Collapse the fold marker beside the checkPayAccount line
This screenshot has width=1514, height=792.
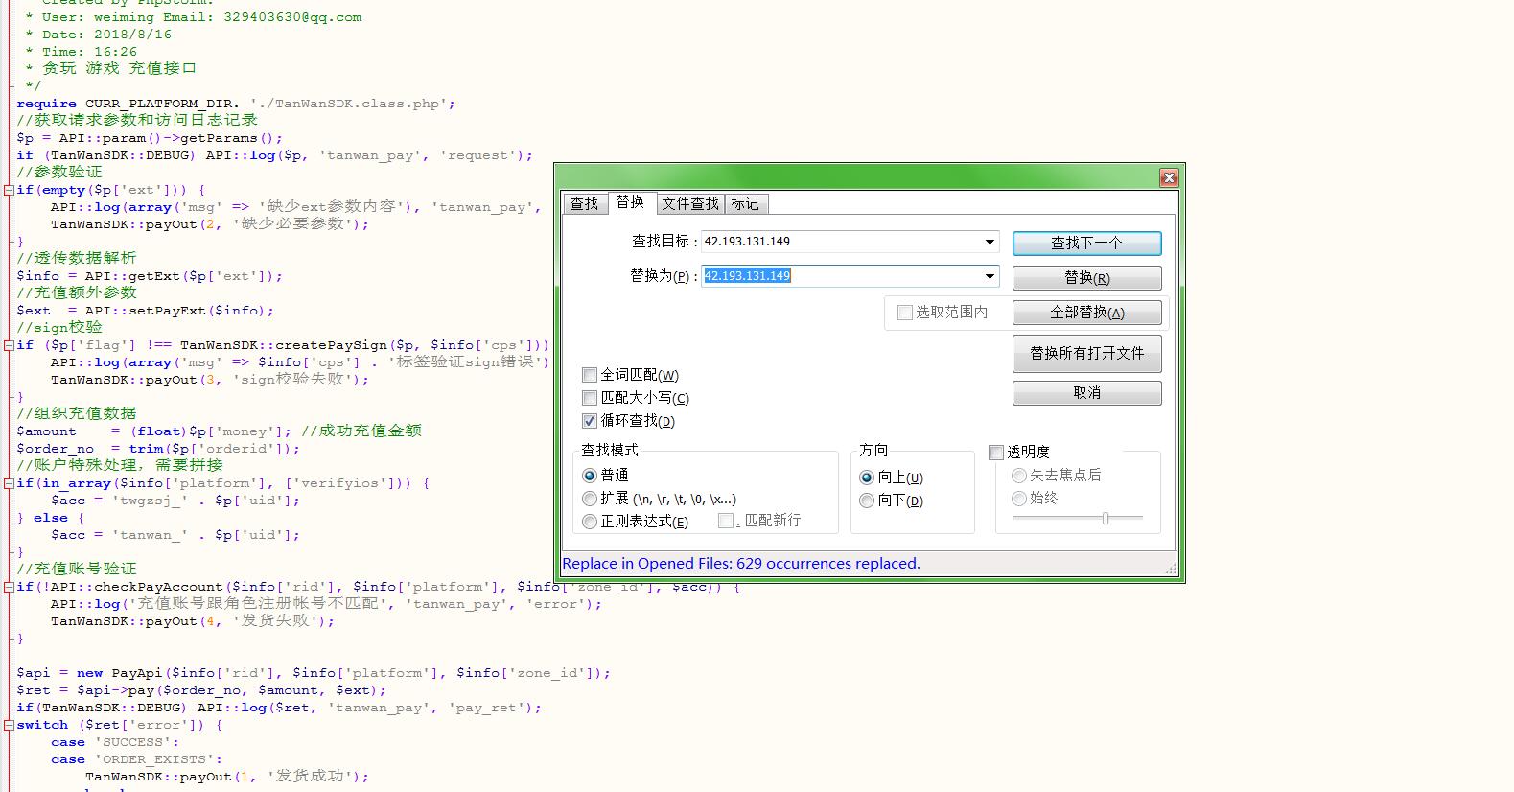tap(9, 587)
